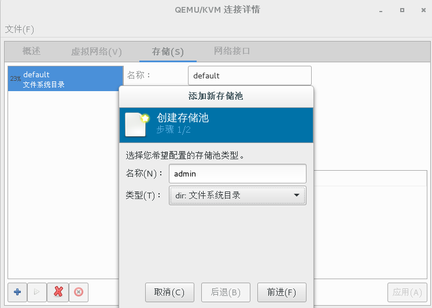Open the 类型(T) storage type dropdown

(238, 196)
